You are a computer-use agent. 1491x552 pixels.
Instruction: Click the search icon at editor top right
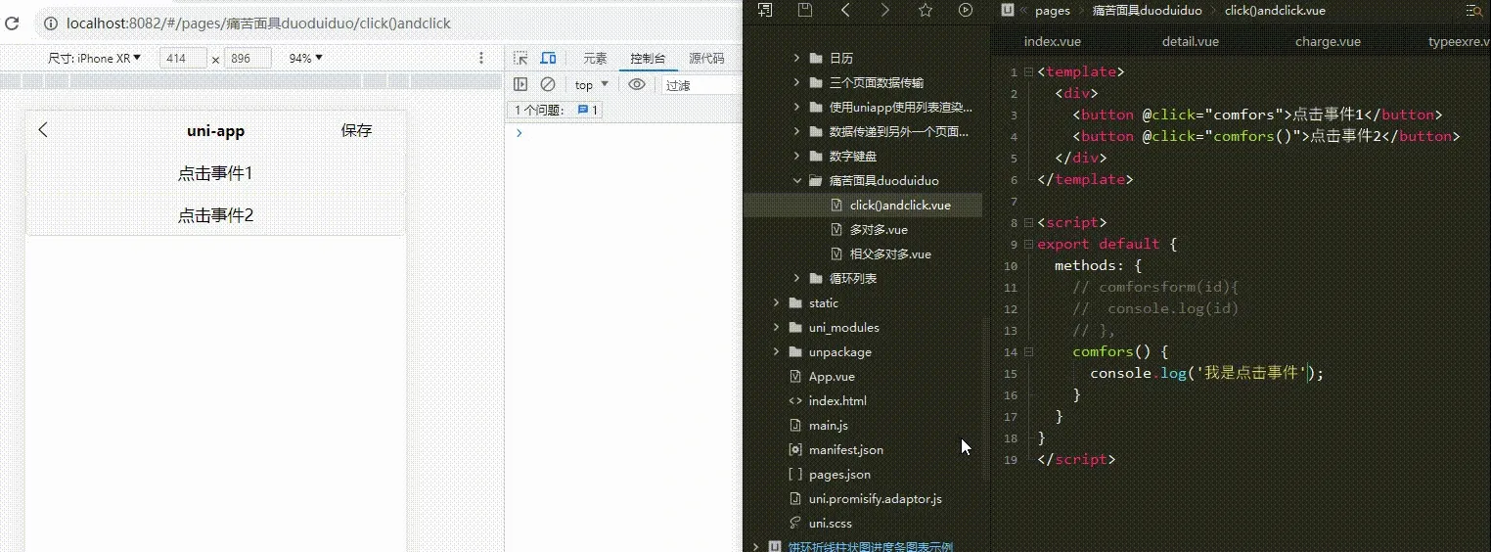pyautogui.click(x=1473, y=10)
